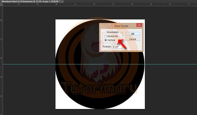
Task: Click the Position input field
Action: pyautogui.click(x=117, y=47)
